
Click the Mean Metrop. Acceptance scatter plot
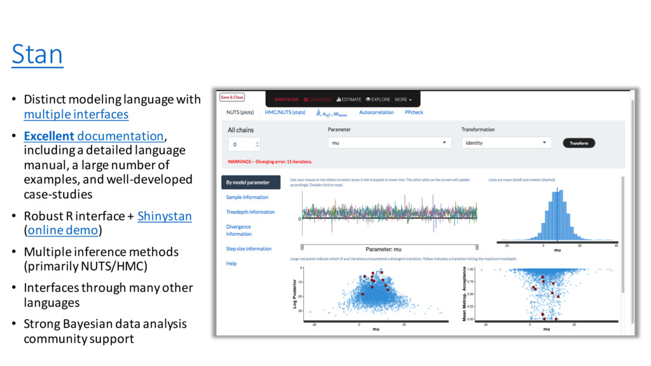[x=546, y=295]
